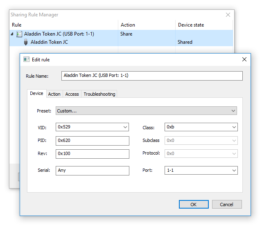This screenshot has width=262, height=227.
Task: Click the Cancel button
Action: click(x=227, y=205)
